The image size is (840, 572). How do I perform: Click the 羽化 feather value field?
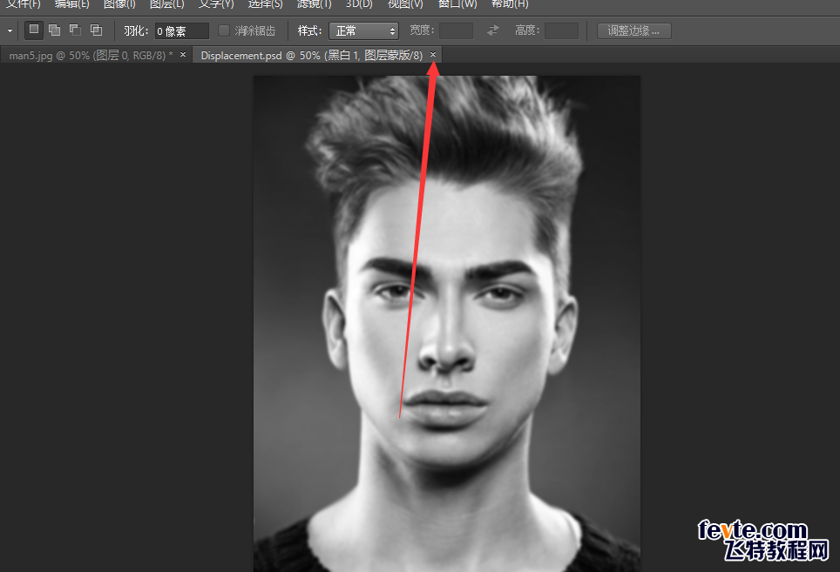[182, 30]
